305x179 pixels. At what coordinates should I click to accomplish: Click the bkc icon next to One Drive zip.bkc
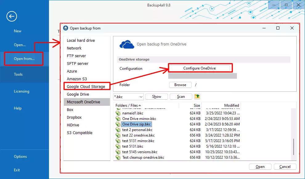point(119,124)
